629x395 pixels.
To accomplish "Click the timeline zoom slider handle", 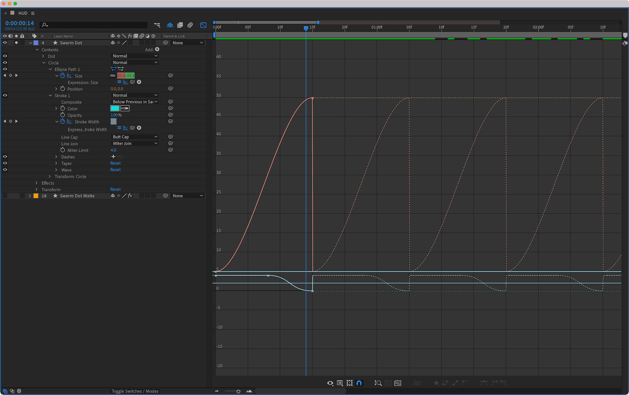I will click(x=238, y=392).
